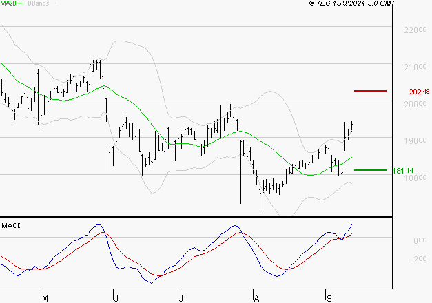Click the green support level line
432x303 pixels.
pyautogui.click(x=371, y=170)
